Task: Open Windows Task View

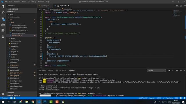Action: tap(15, 102)
